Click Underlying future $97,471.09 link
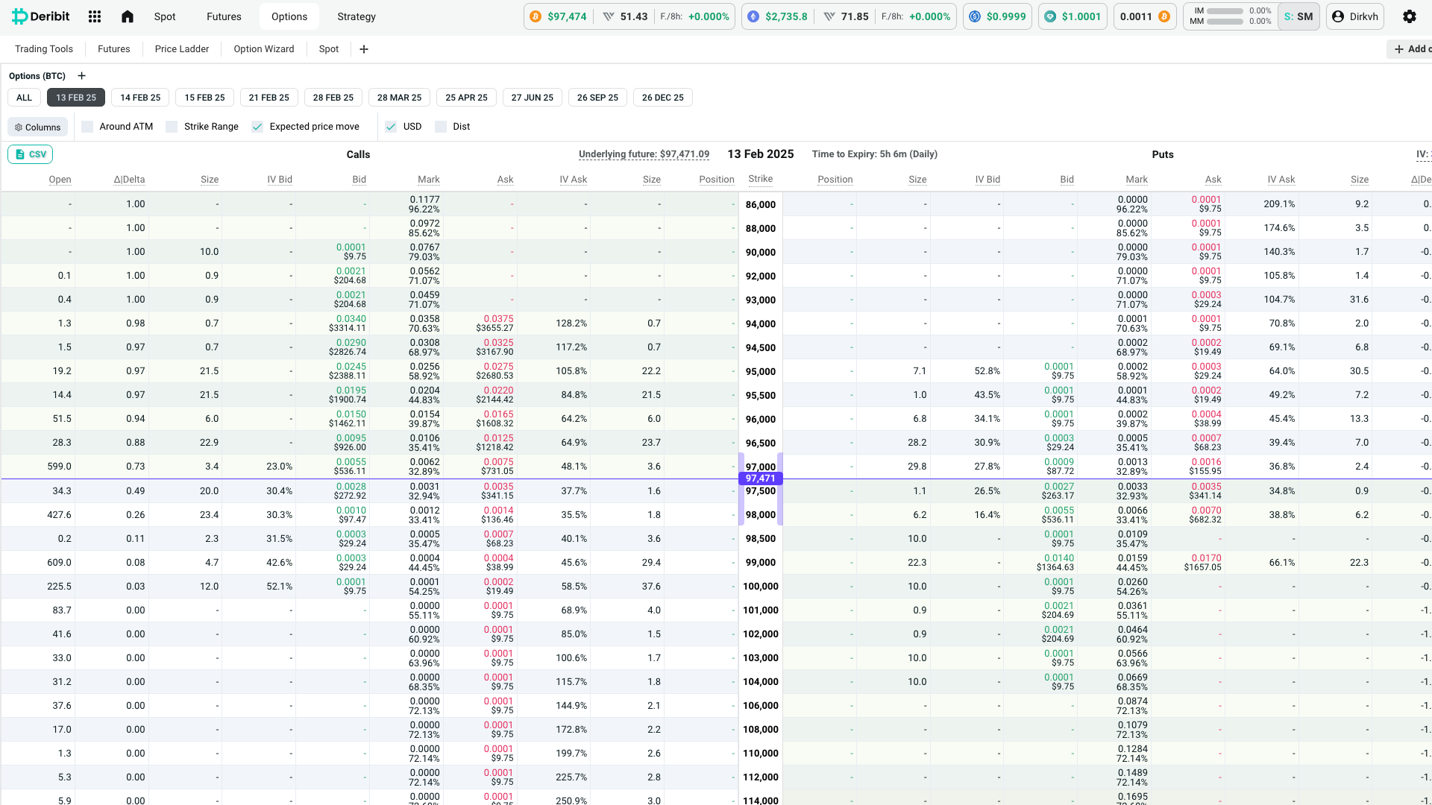Image resolution: width=1432 pixels, height=805 pixels. click(x=644, y=154)
